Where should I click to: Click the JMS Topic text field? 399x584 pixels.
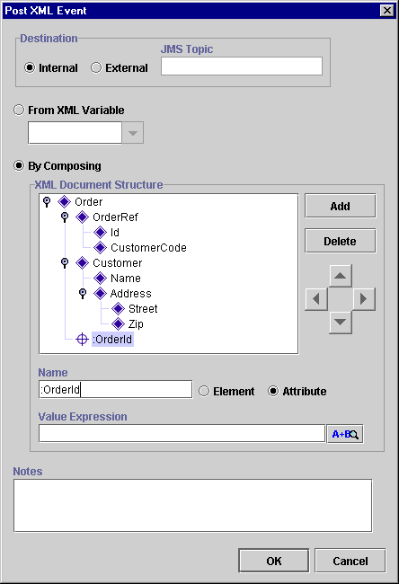242,66
